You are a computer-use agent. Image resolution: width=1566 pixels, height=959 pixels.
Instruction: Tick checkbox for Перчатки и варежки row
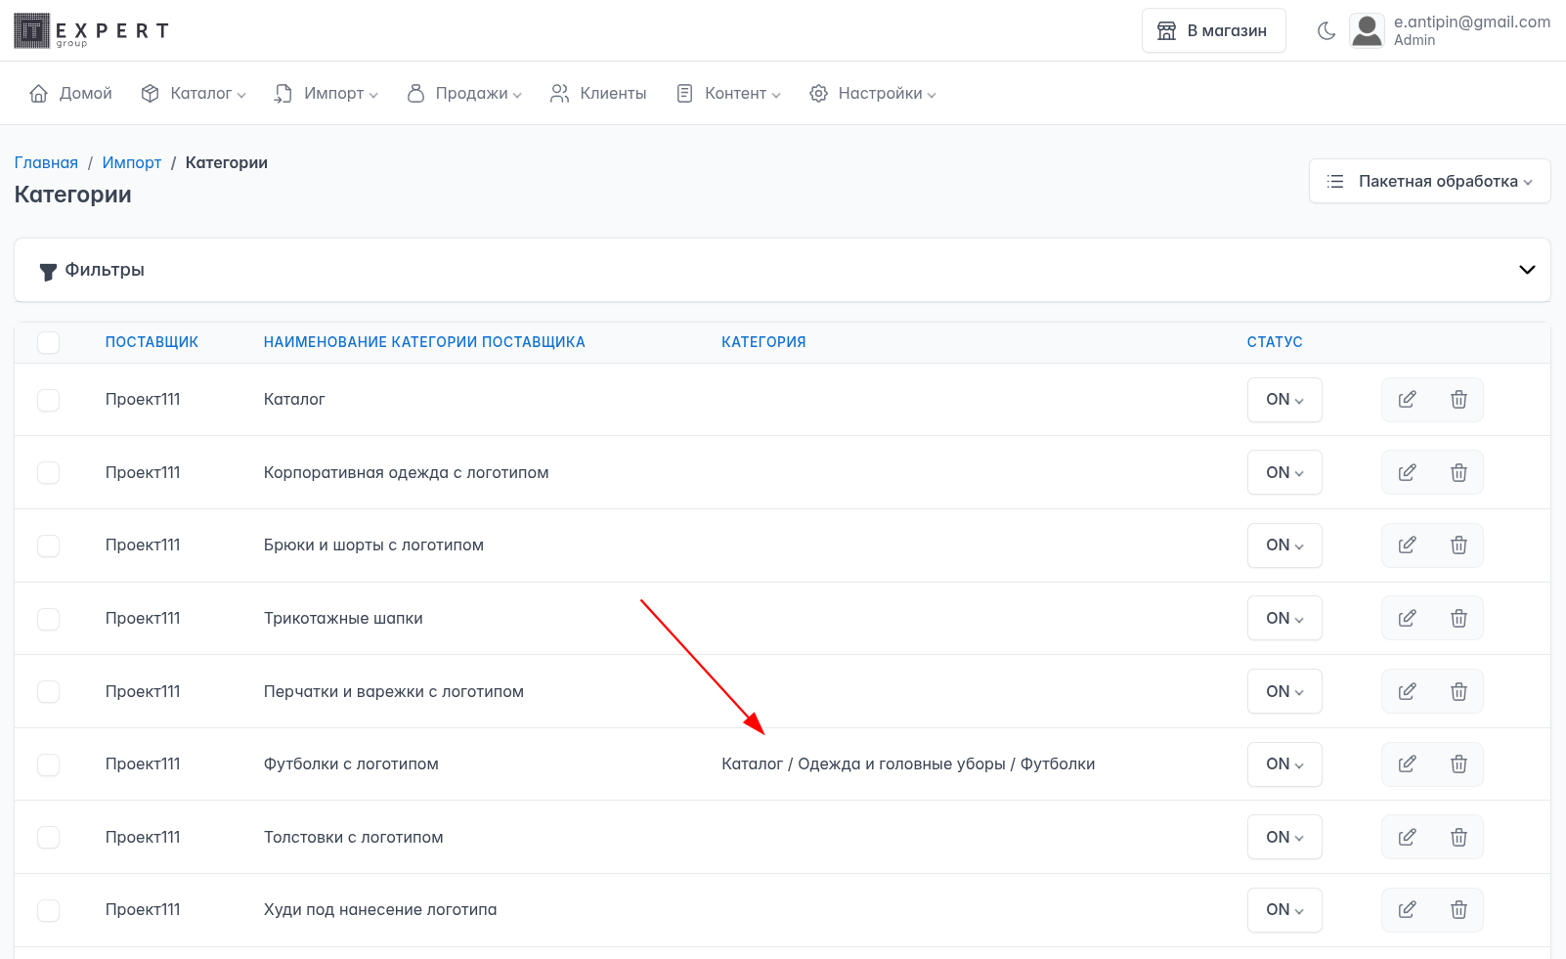(49, 692)
